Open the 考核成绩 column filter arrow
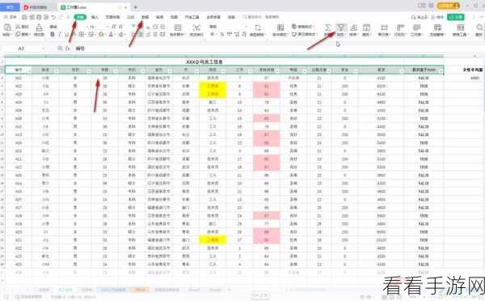This screenshot has height=301, width=485. click(x=277, y=71)
